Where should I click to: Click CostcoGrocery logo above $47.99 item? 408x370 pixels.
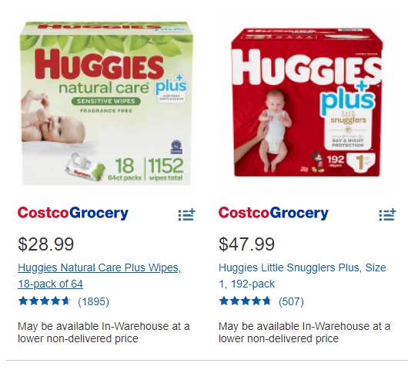[273, 214]
